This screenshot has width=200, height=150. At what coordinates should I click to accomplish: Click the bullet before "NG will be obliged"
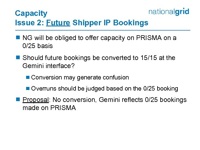coord(18,38)
